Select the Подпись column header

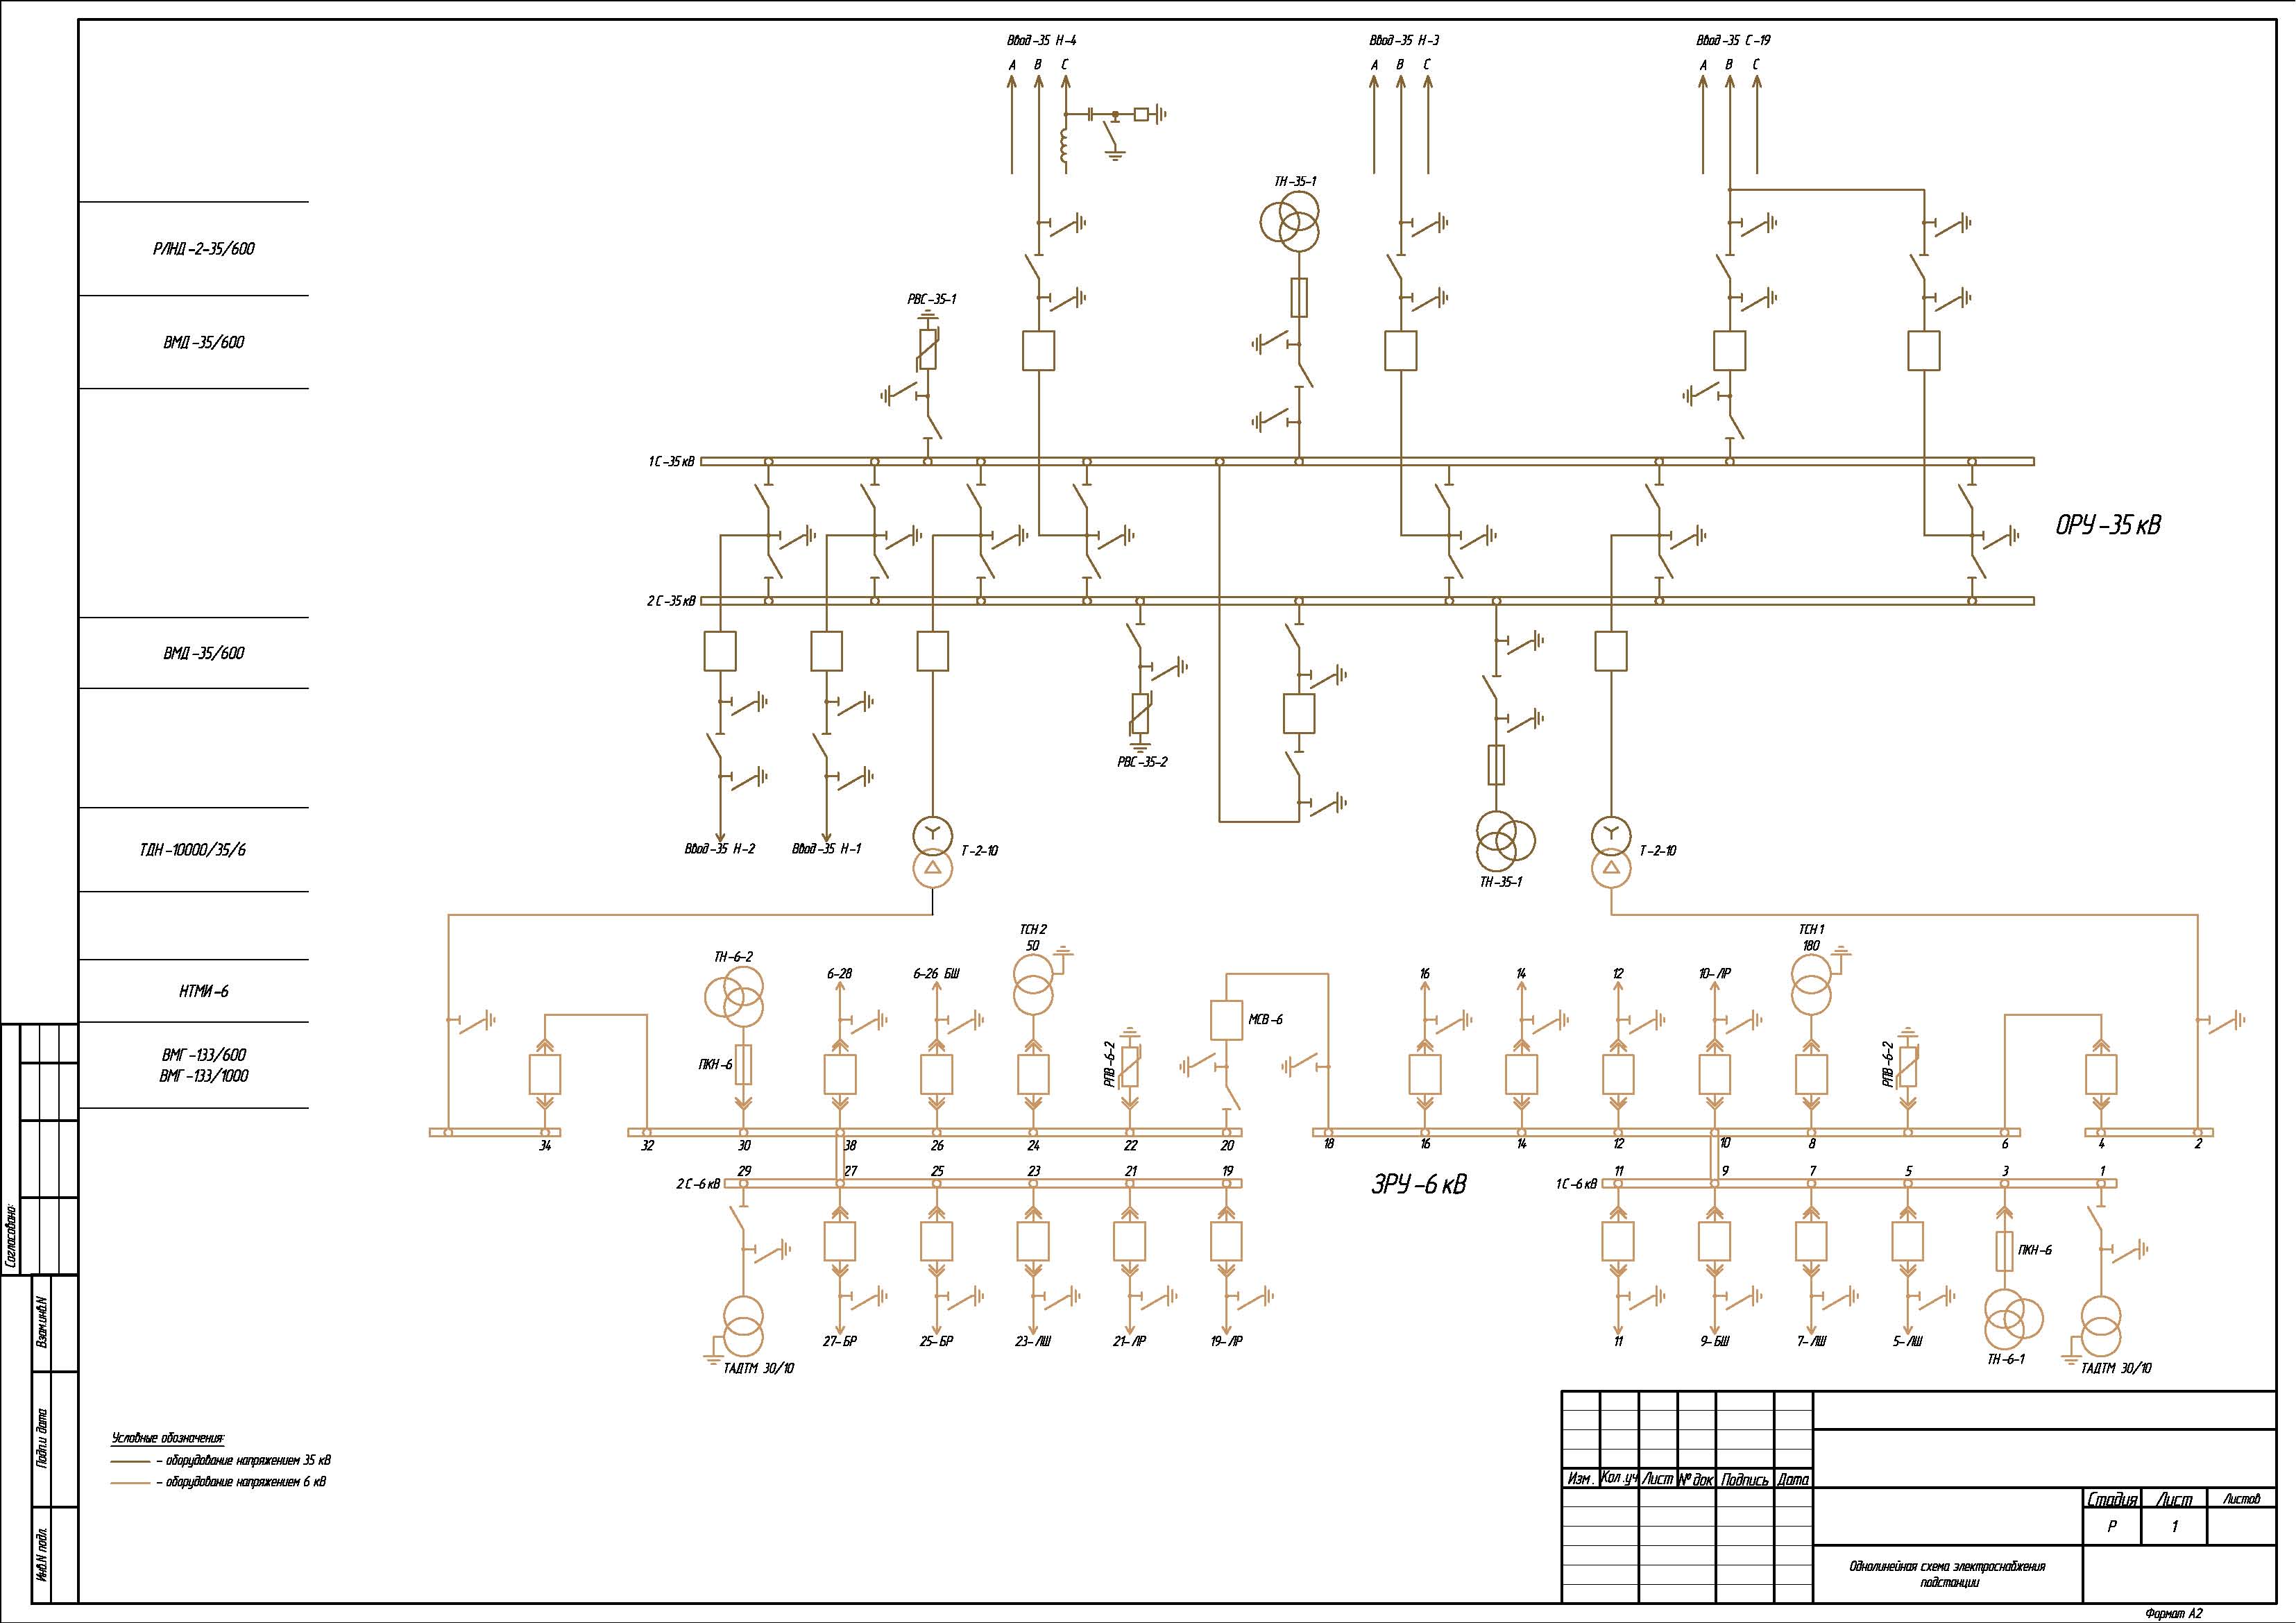tap(1745, 1479)
